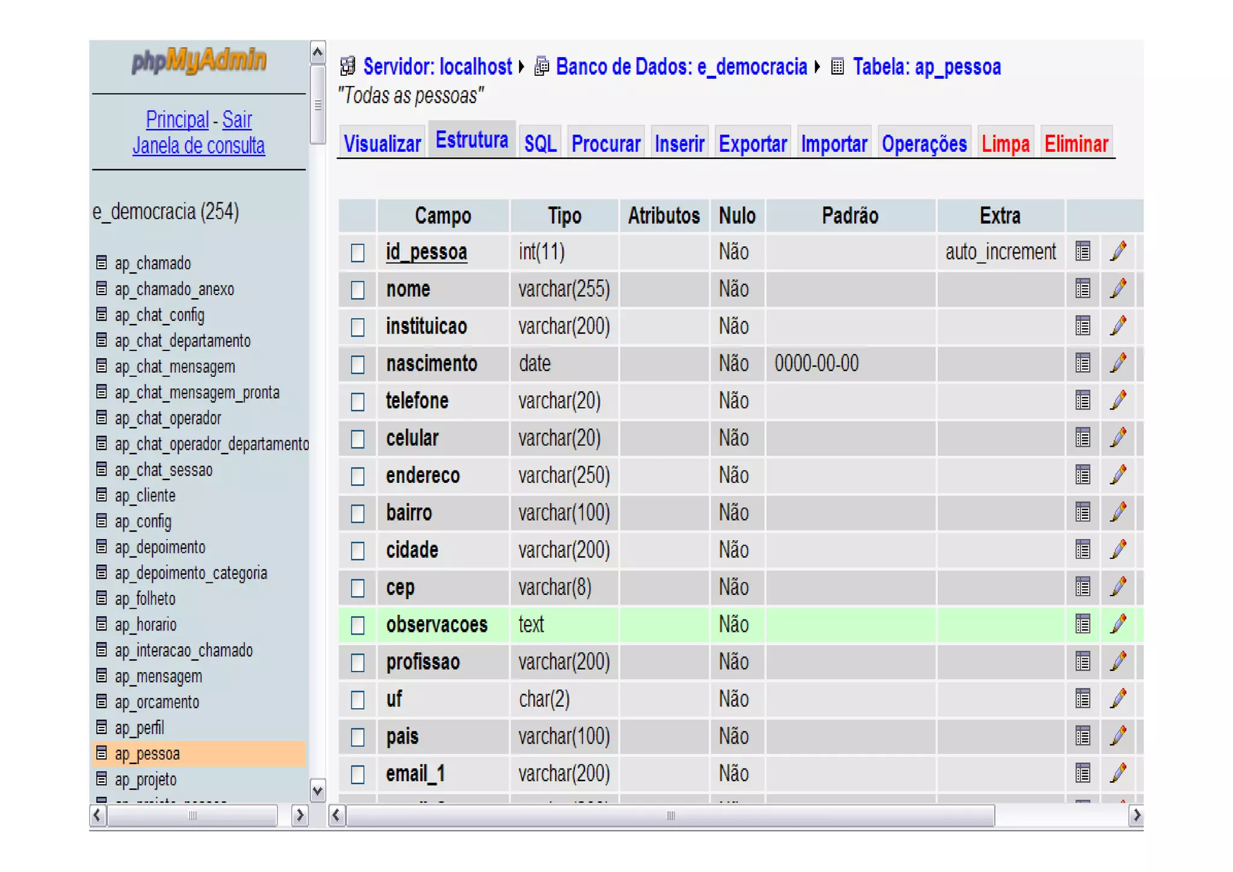This screenshot has width=1233, height=872.
Task: Click the Sair logout link
Action: [x=237, y=119]
